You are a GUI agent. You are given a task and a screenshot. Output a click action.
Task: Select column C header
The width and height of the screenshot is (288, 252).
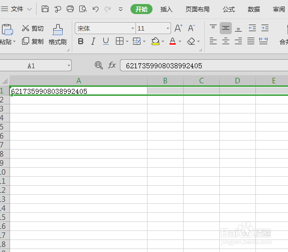(201, 80)
